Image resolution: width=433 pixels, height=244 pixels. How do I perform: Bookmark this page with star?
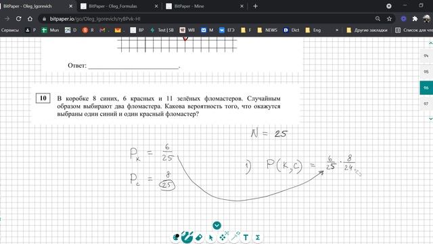pos(389,19)
